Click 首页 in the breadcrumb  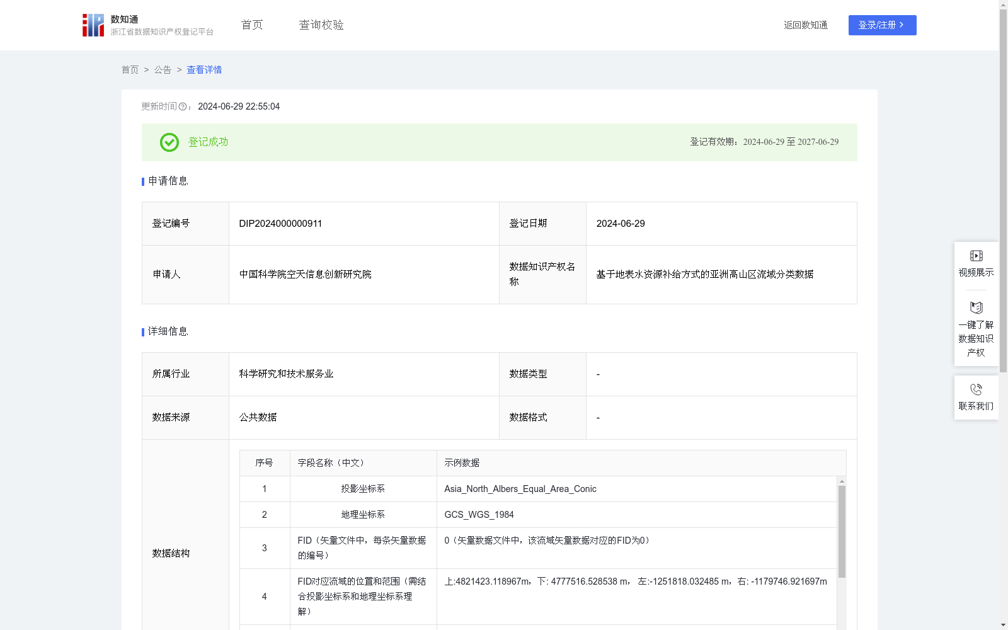pos(130,70)
